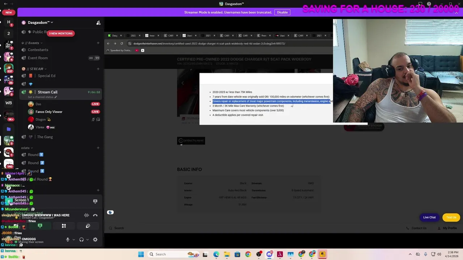Open The Gang voice channel
The width and height of the screenshot is (463, 260).
45,137
